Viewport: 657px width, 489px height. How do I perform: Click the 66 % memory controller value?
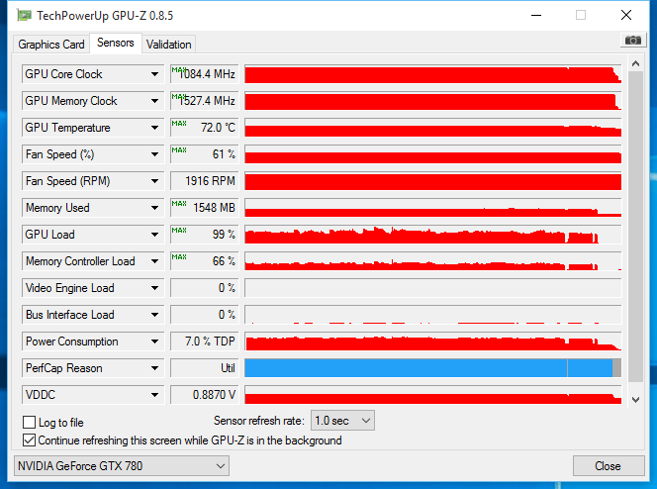pyautogui.click(x=205, y=261)
